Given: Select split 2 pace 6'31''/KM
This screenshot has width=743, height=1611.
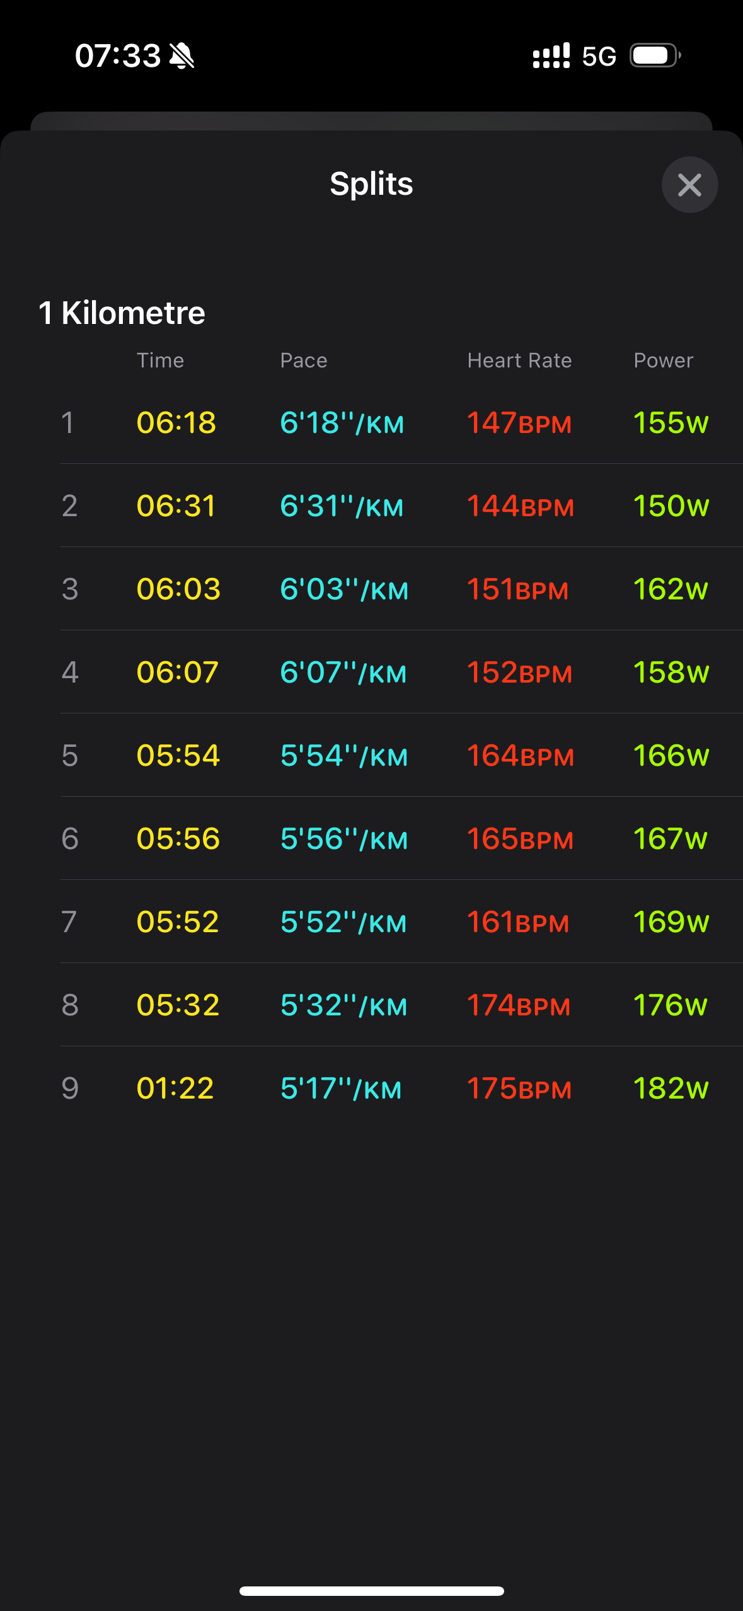Looking at the screenshot, I should pos(342,506).
